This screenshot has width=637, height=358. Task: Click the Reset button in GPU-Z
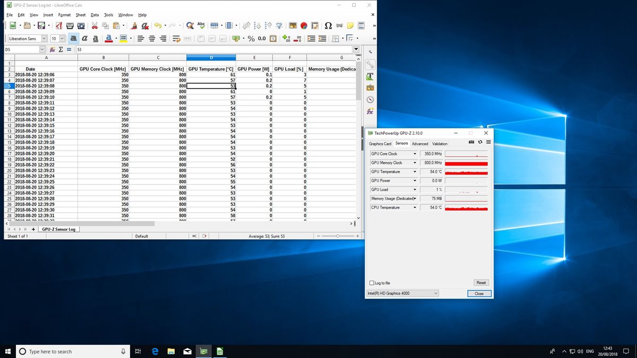tap(480, 283)
